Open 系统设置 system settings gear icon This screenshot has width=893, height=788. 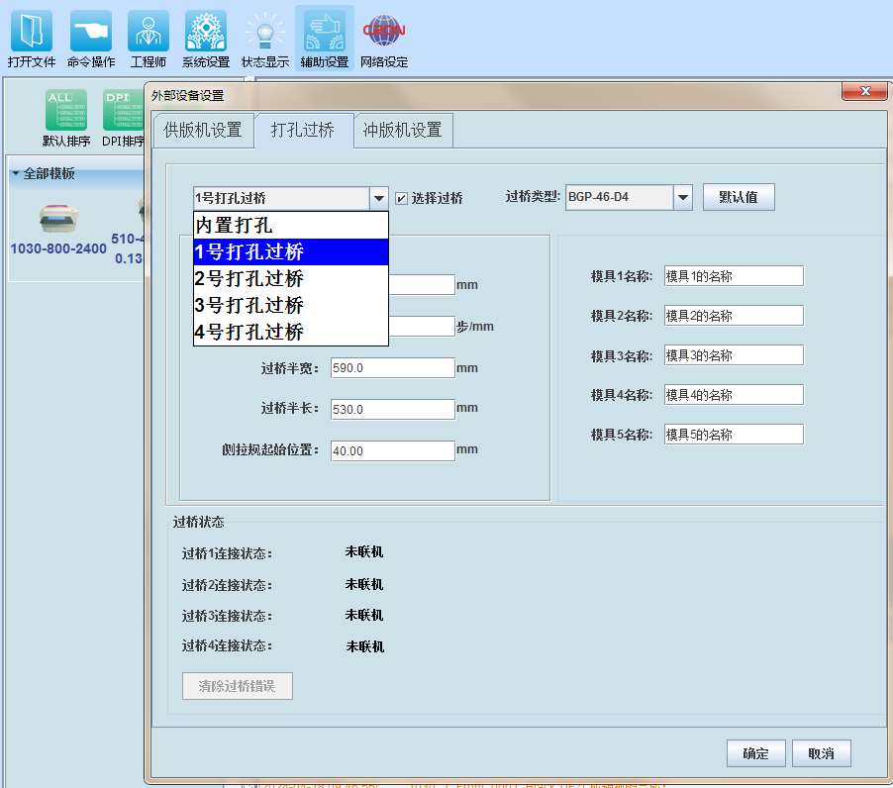pyautogui.click(x=206, y=32)
